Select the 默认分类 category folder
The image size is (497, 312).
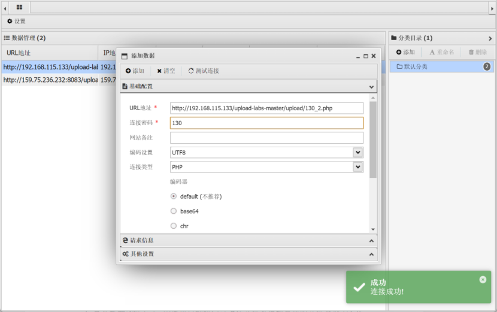[x=441, y=66]
